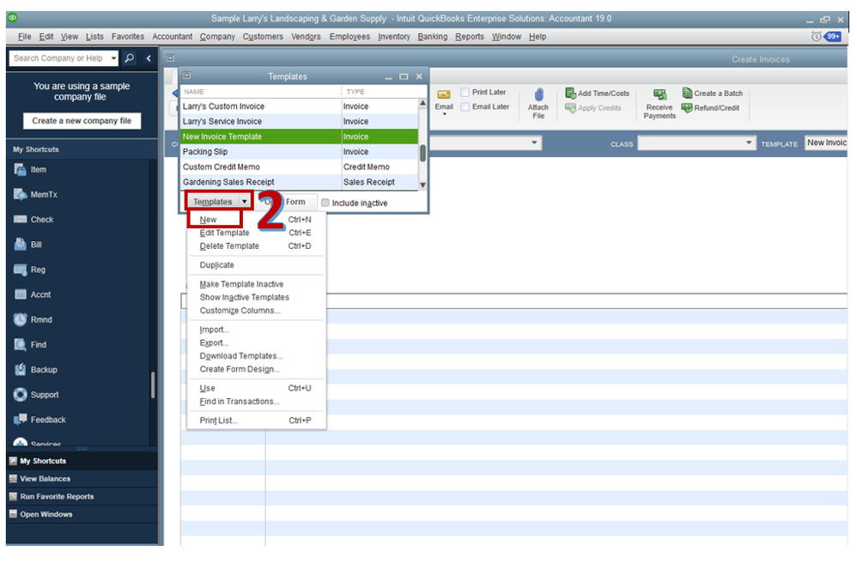857x563 pixels.
Task: Select the Packing Slip template row
Action: tap(300, 152)
